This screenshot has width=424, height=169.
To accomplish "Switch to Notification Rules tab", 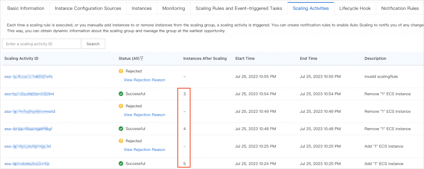I will click(400, 8).
